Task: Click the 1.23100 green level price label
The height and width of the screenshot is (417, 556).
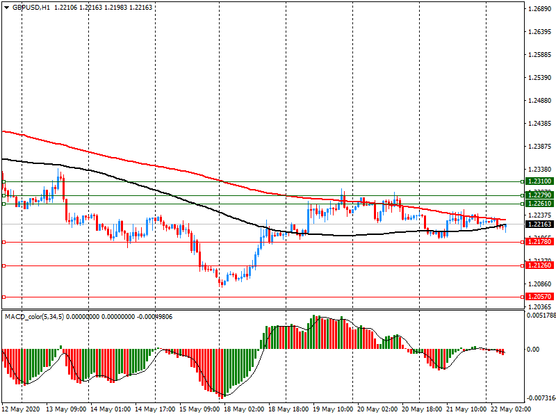Action: pos(540,181)
